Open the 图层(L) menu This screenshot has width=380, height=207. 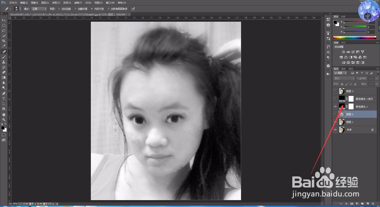click(45, 3)
